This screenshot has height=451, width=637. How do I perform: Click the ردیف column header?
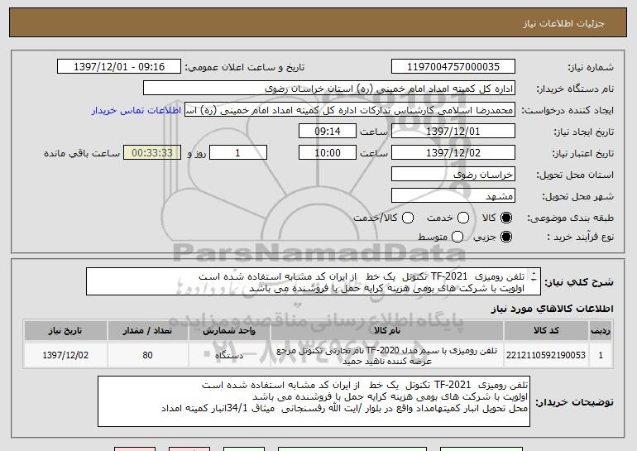click(601, 330)
